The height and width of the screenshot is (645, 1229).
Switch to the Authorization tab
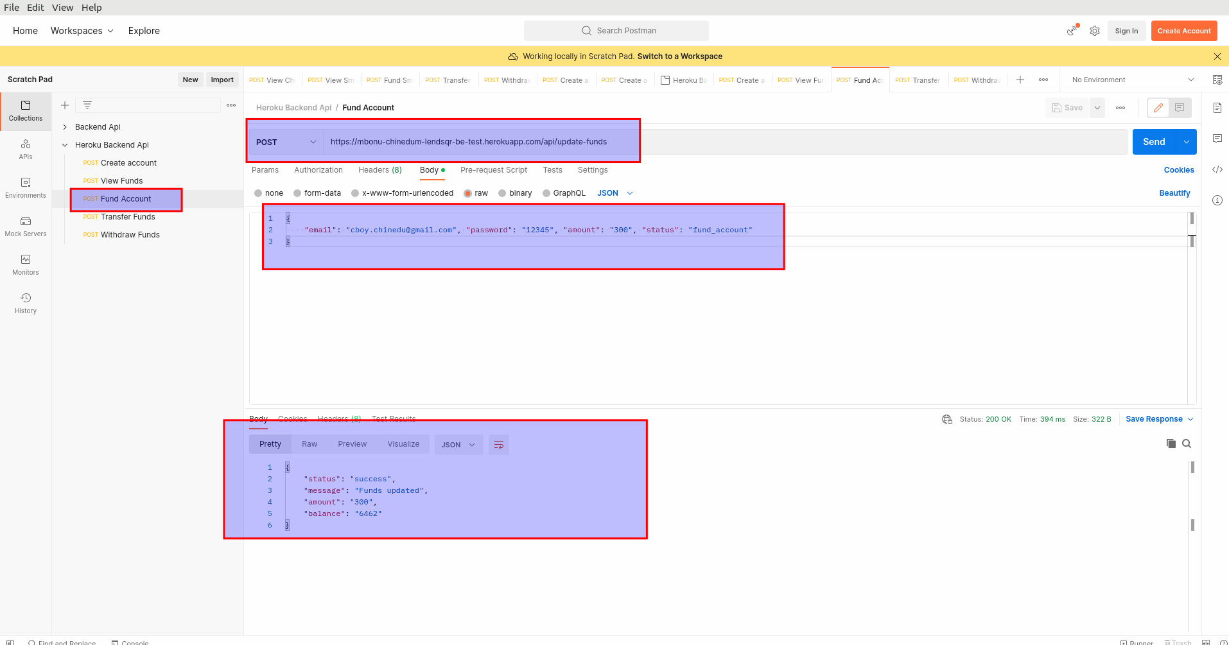[x=318, y=170]
